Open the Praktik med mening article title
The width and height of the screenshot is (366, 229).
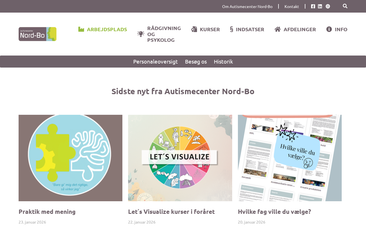pos(47,212)
